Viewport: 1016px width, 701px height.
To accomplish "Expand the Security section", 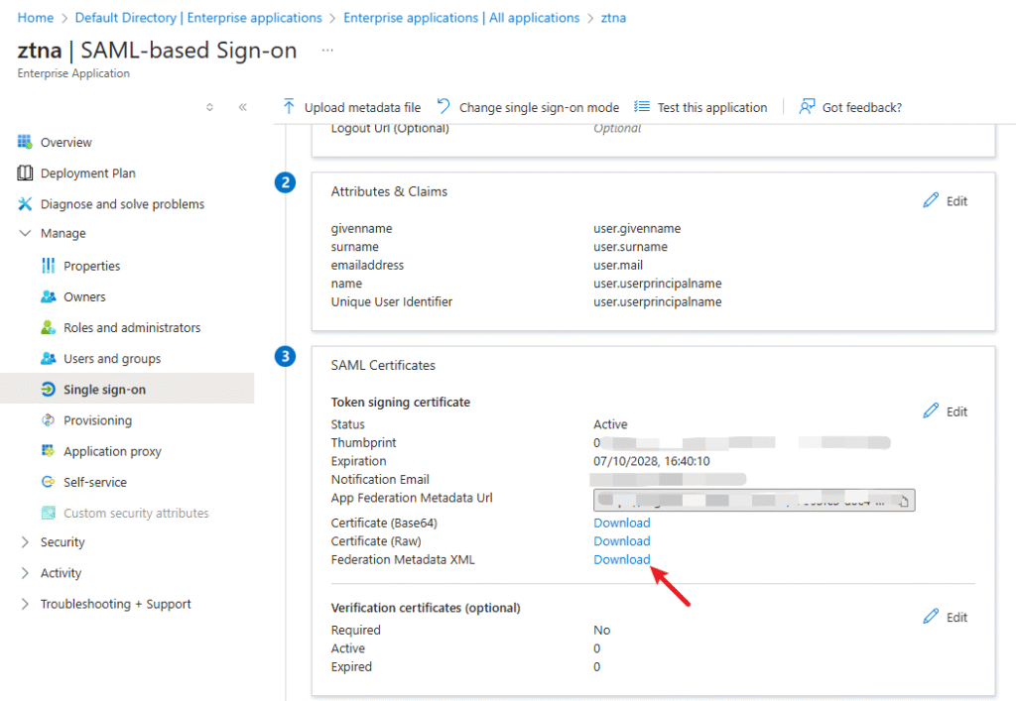I will [x=26, y=542].
